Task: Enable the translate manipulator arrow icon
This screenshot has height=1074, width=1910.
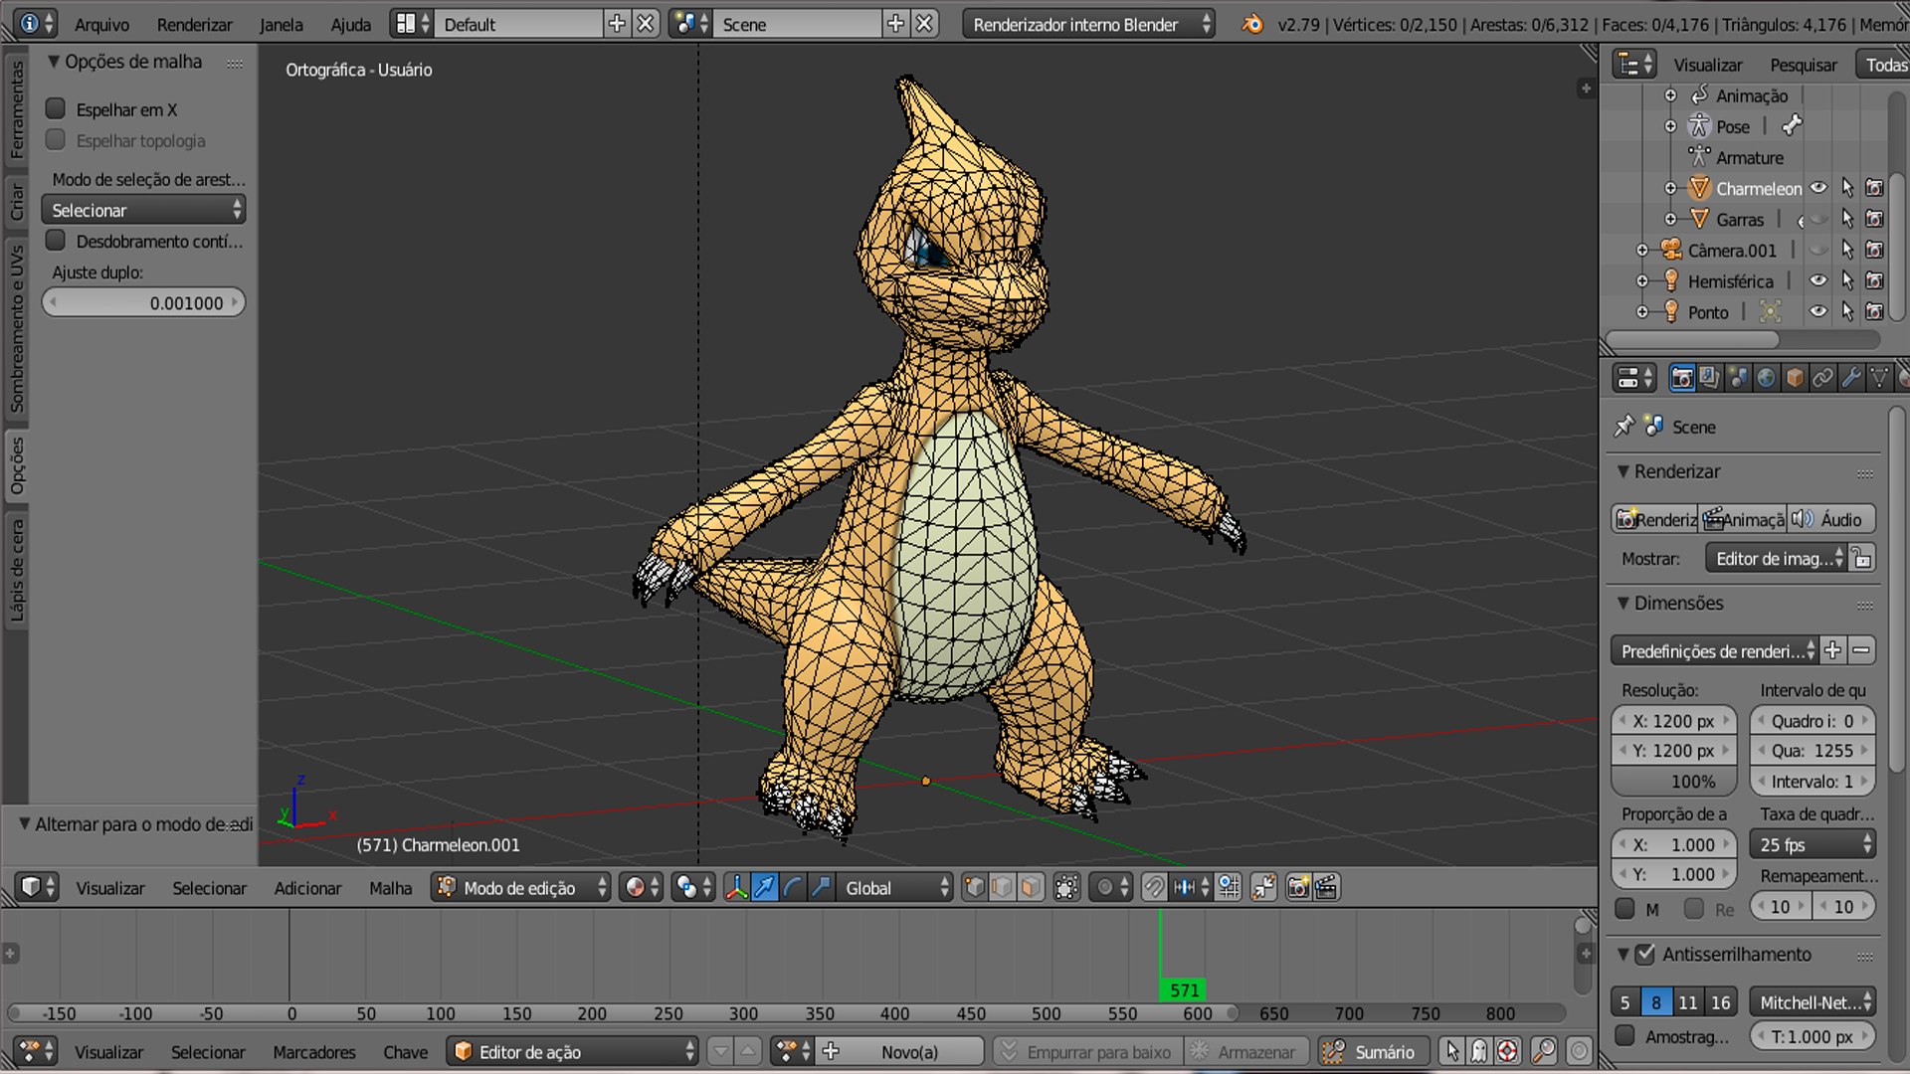Action: [764, 887]
